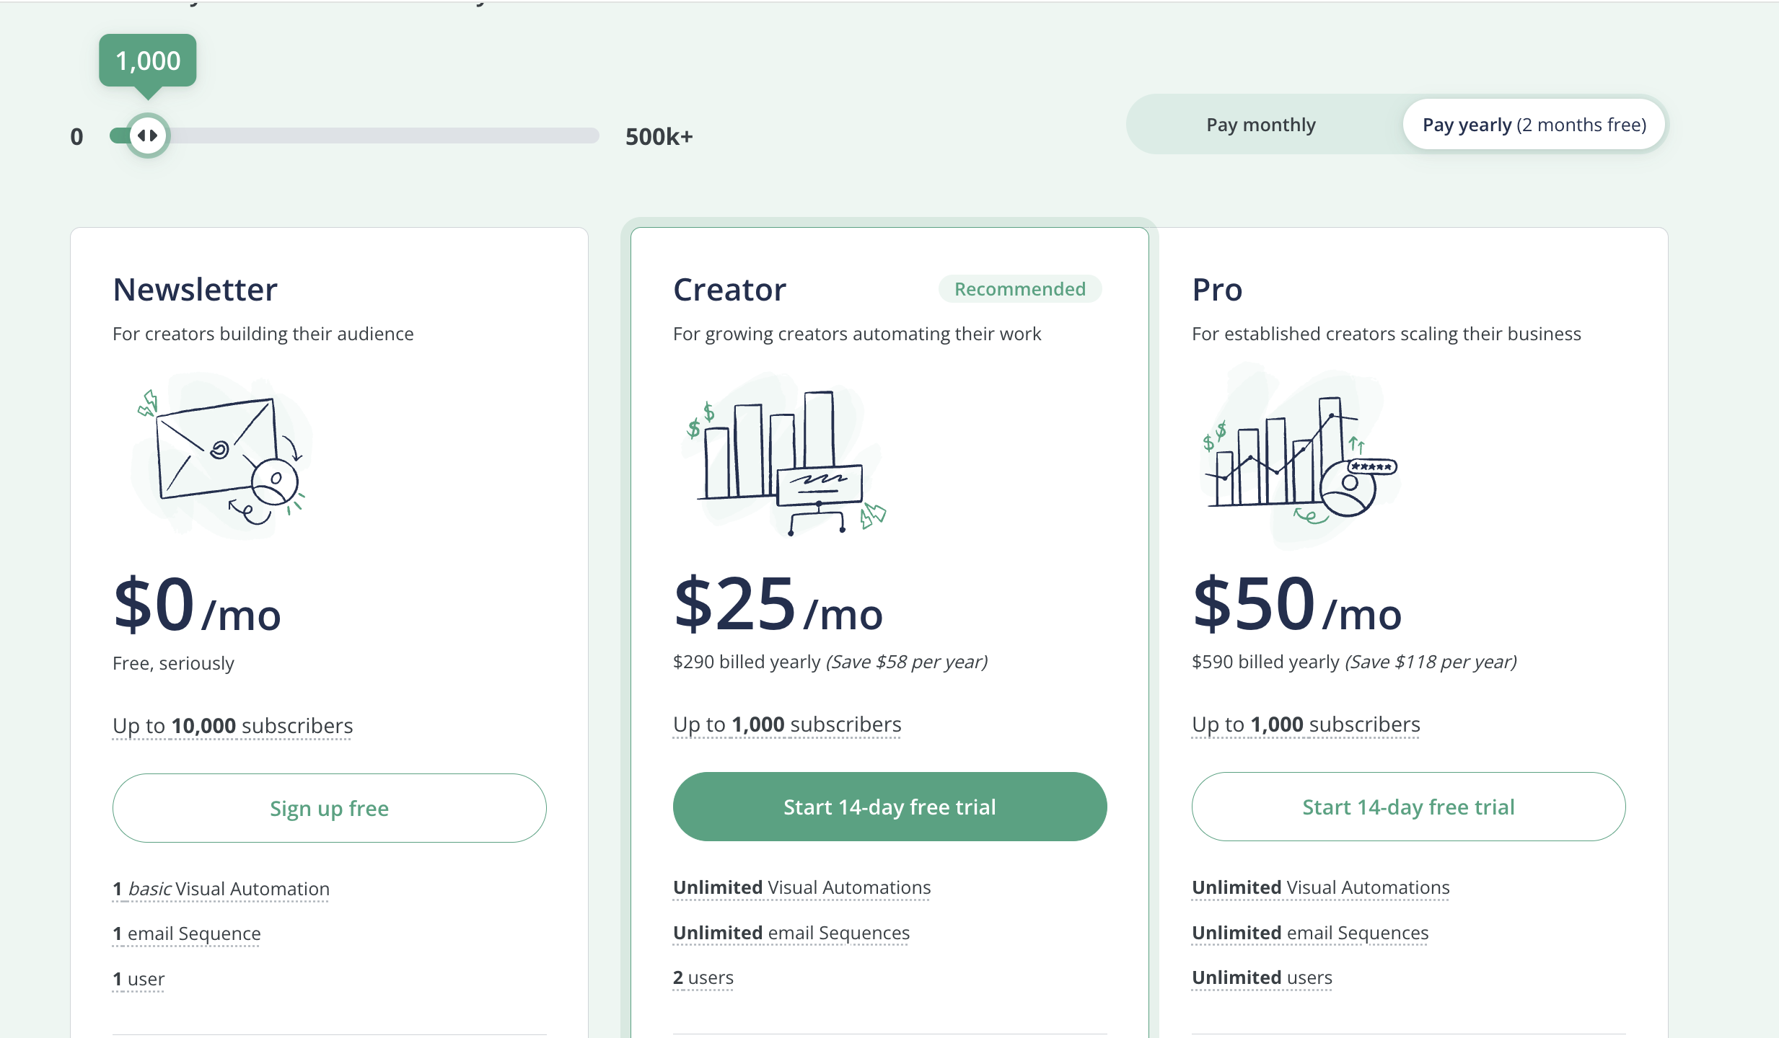The width and height of the screenshot is (1779, 1038).
Task: Click Sign up free for Newsletter plan
Action: pos(329,807)
